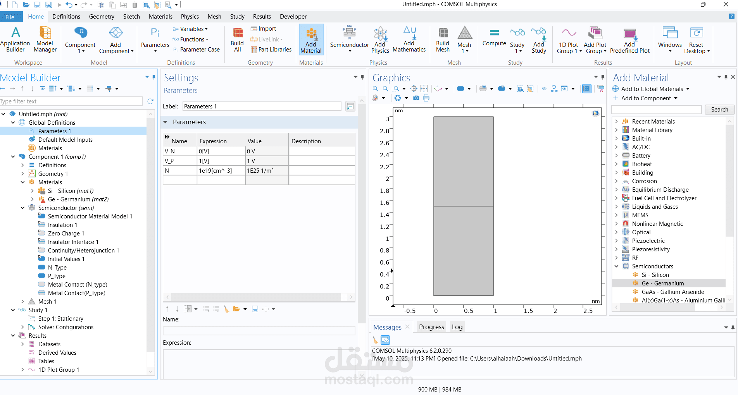Click the Build Mesh icon
Screen dimensions: 738x395
click(x=443, y=39)
